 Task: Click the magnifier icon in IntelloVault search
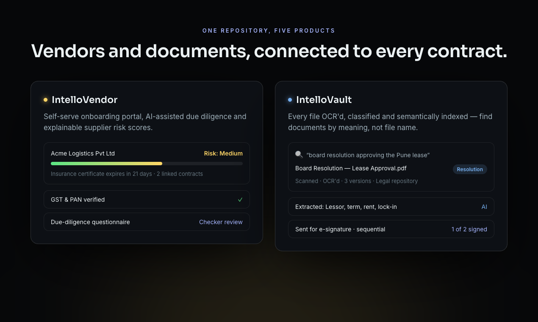point(299,155)
